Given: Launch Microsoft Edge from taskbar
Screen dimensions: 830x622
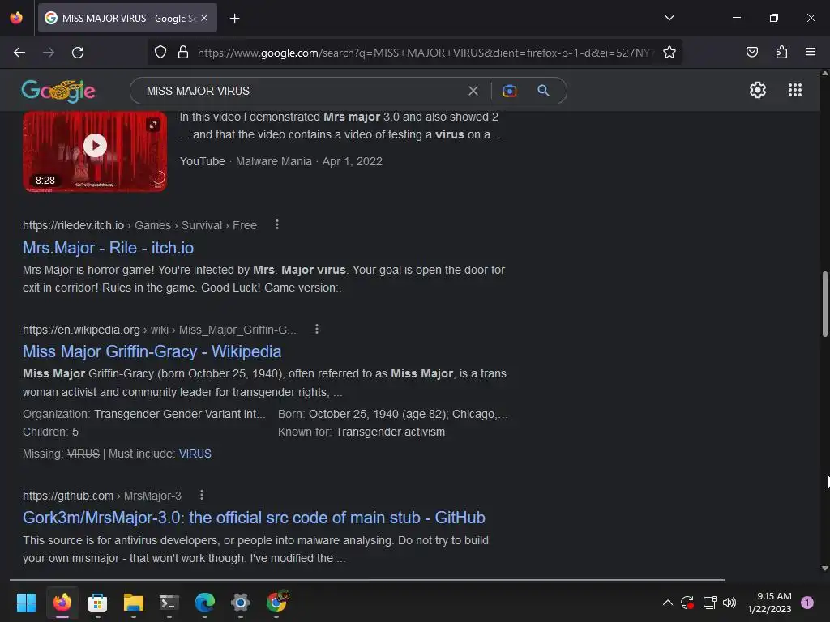Looking at the screenshot, I should (x=205, y=602).
